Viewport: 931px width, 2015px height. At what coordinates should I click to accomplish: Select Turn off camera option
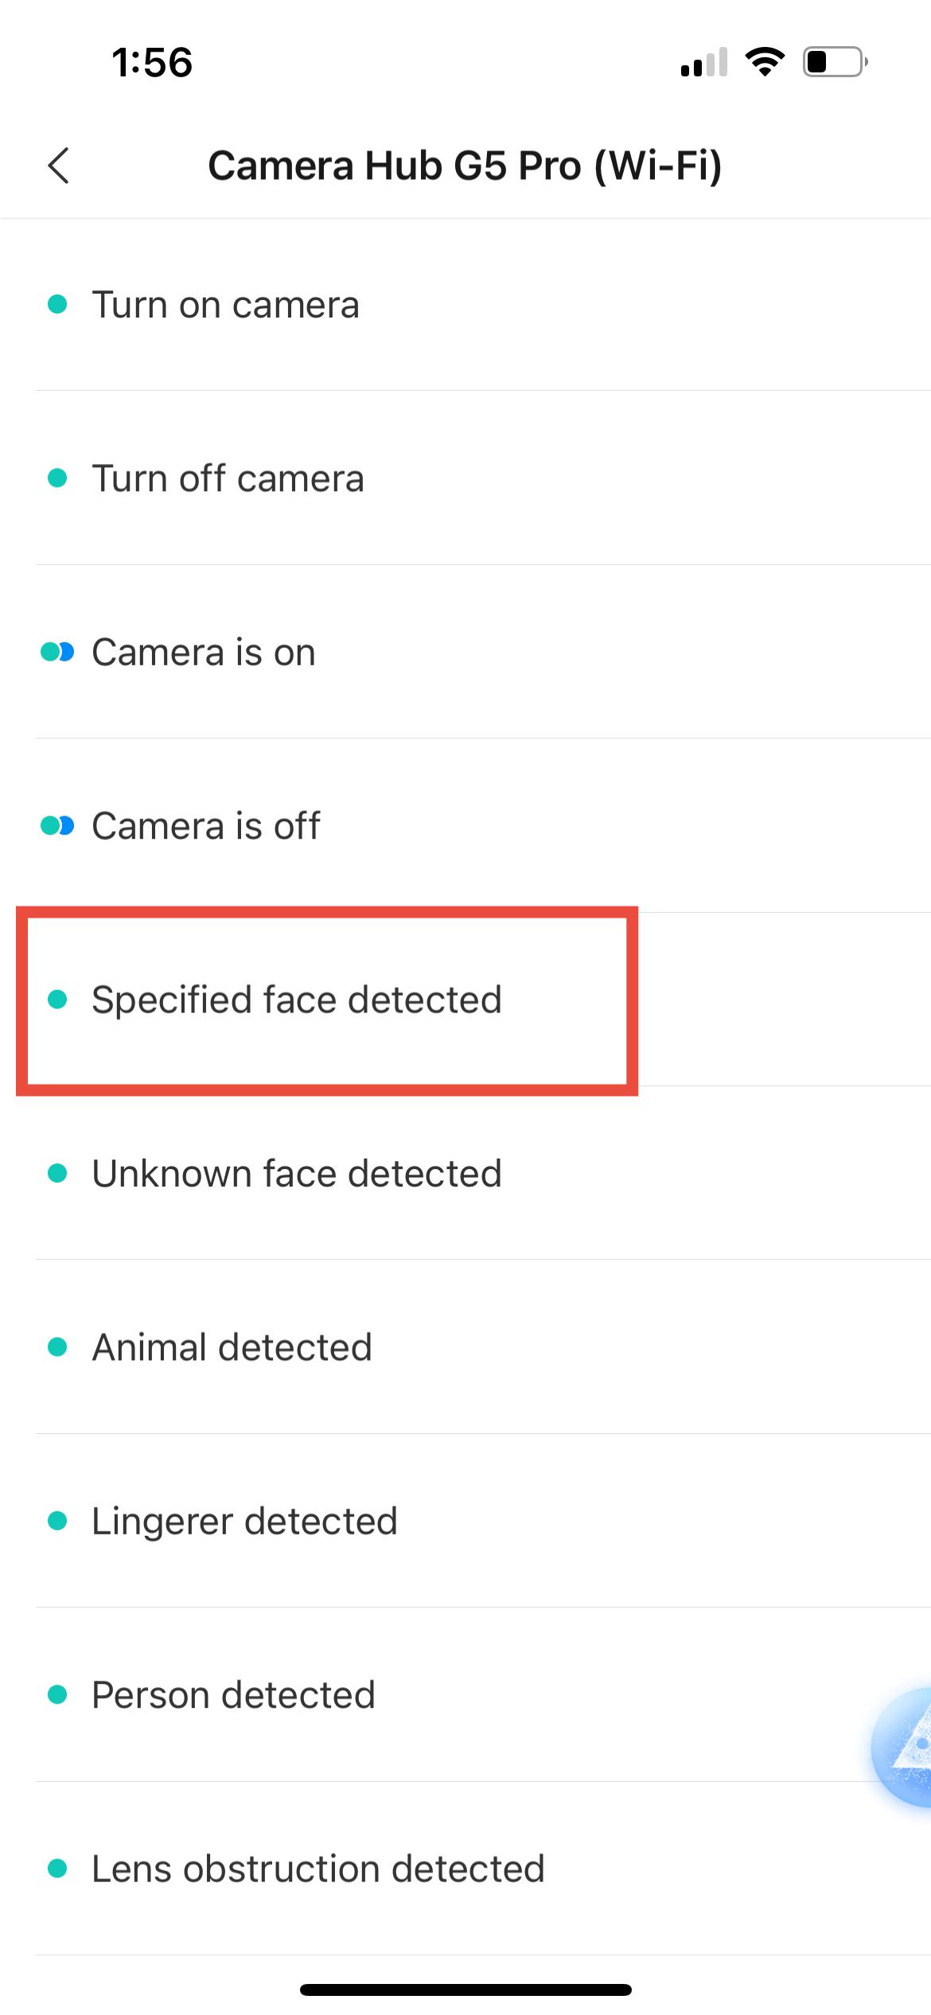tap(228, 478)
